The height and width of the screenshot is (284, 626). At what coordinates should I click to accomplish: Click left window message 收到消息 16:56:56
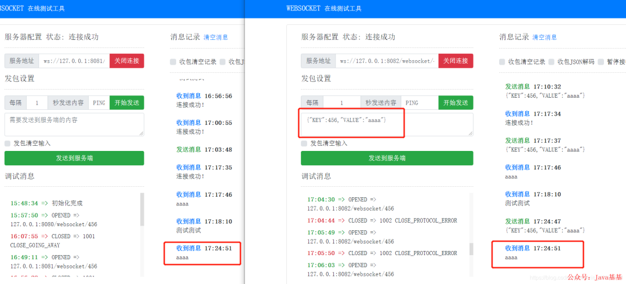click(204, 101)
